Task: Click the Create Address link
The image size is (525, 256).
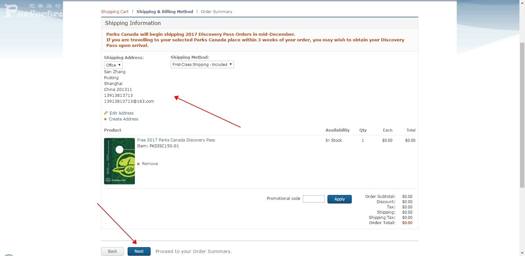Action: 123,119
